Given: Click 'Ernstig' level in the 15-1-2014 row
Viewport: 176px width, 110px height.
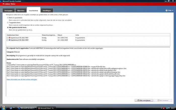Looking at the screenshot, I should pyautogui.click(x=44, y=38).
